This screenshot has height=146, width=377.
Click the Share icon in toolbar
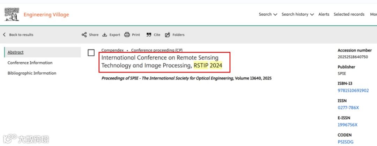pyautogui.click(x=84, y=35)
